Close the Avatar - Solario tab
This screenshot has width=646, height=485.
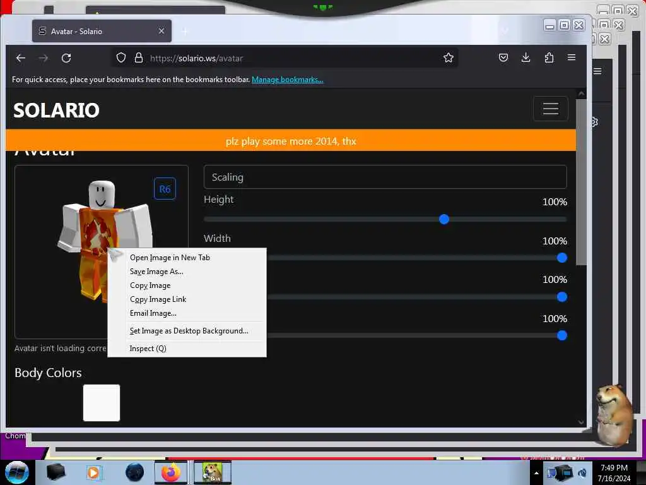[161, 31]
